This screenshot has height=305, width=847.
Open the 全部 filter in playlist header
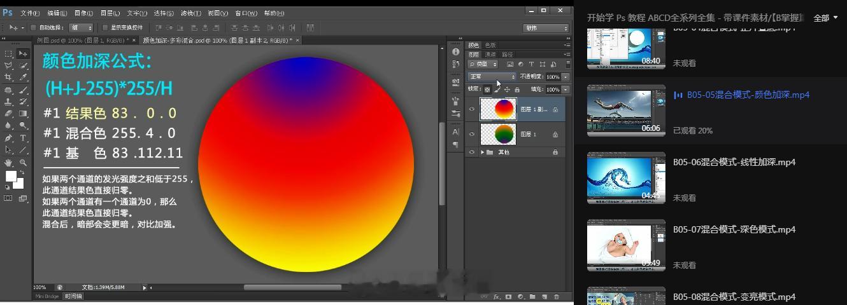click(825, 18)
